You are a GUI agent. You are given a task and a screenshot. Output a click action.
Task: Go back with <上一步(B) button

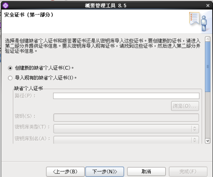pos(65,171)
